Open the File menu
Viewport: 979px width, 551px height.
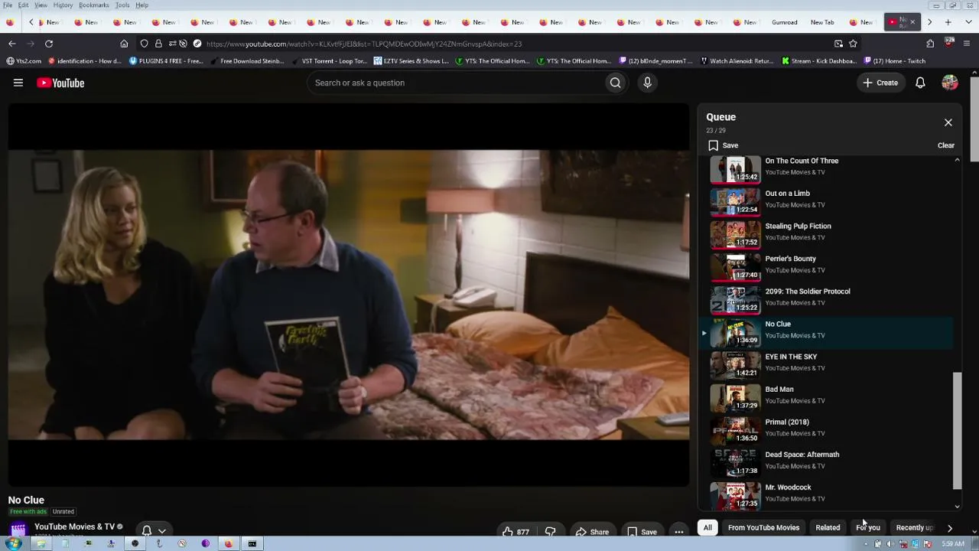coord(8,5)
